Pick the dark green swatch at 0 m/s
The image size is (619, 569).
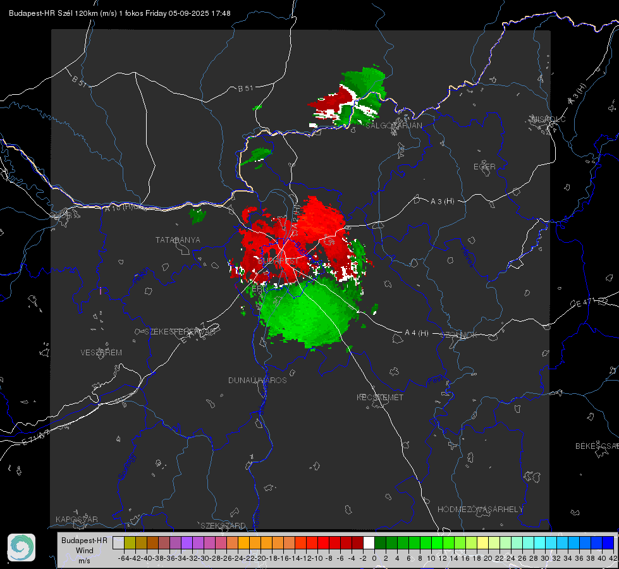(380, 543)
